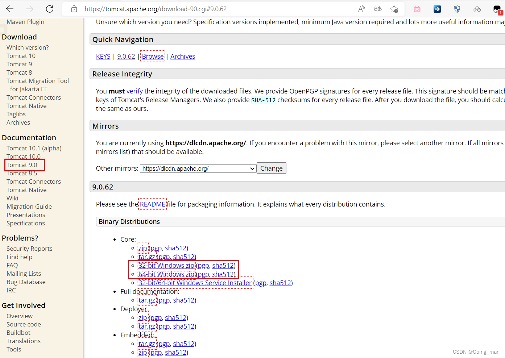Add page to favorites star icon
Screen dimensions: 505x358
[394, 9]
